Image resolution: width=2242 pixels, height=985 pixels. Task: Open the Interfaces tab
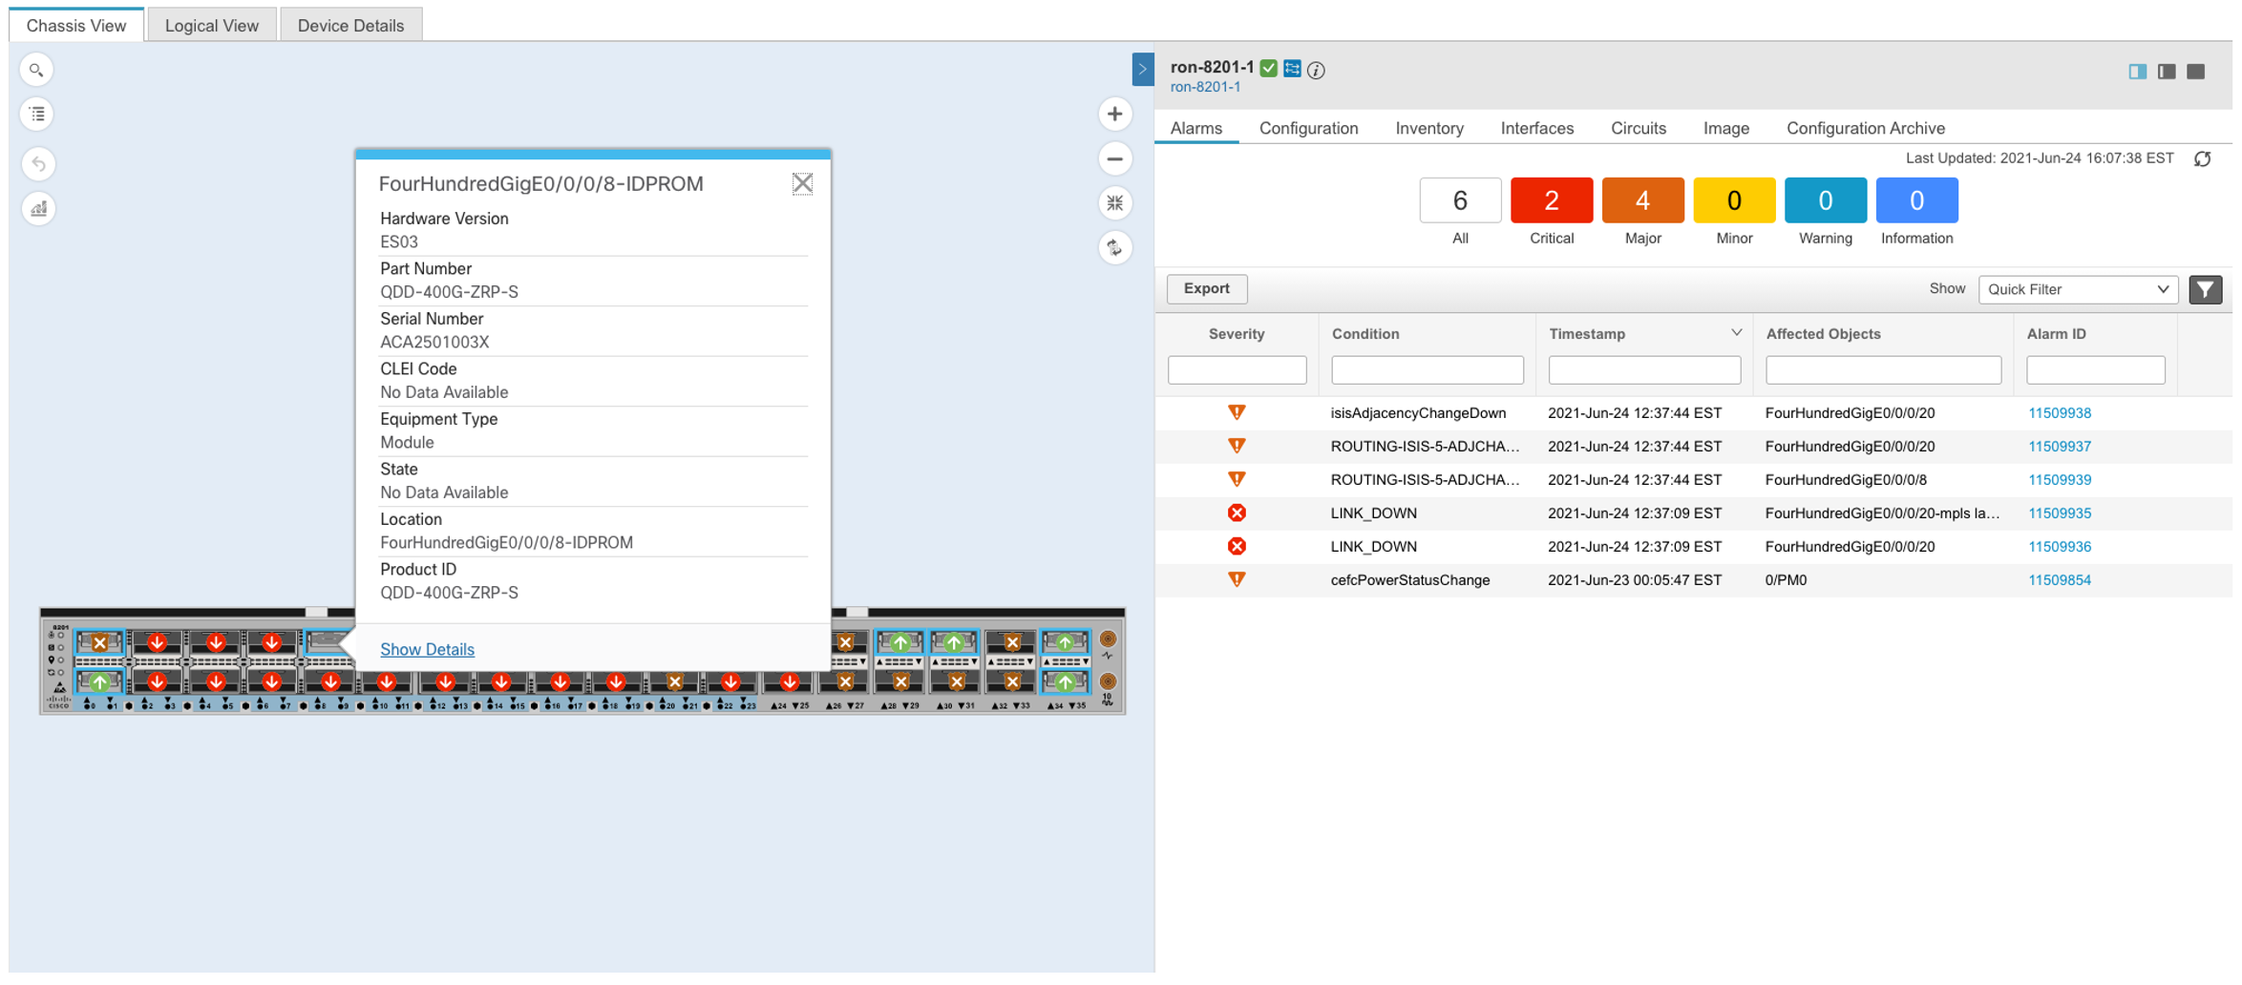[1536, 128]
